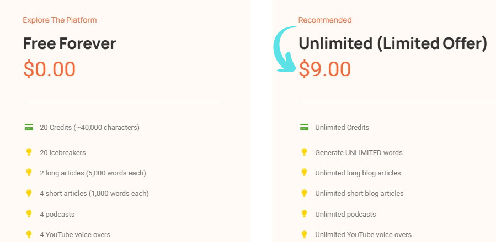Click the lightbulb icon next to Unlimited podcasts

pos(304,213)
